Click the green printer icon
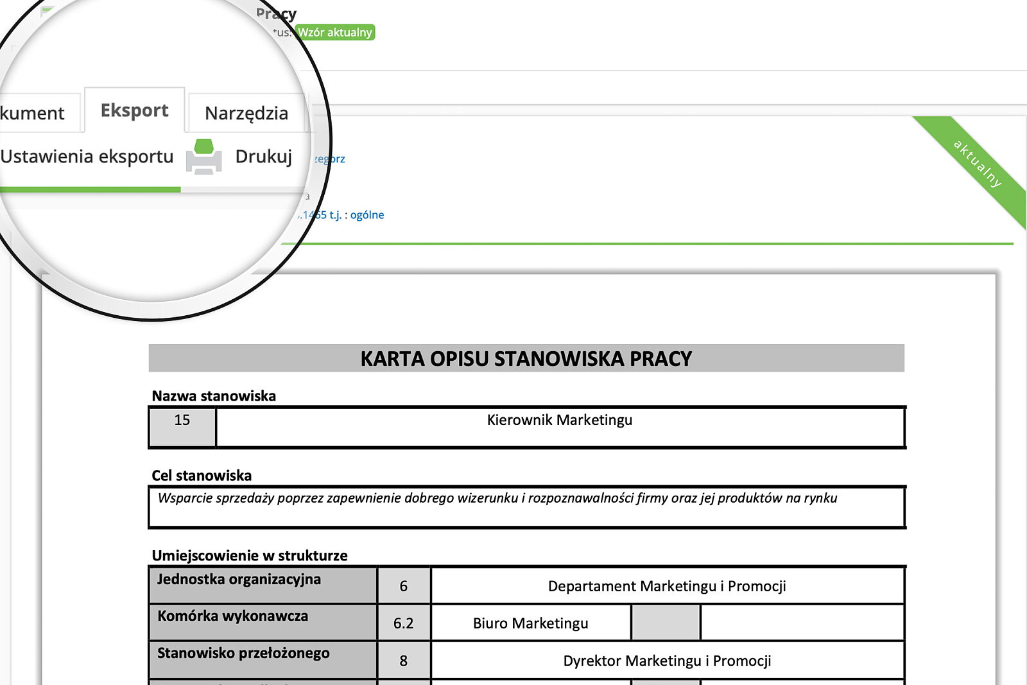 coord(203,157)
